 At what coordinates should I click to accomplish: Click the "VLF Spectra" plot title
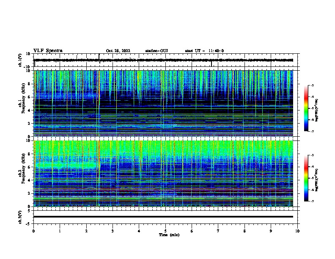coord(48,51)
